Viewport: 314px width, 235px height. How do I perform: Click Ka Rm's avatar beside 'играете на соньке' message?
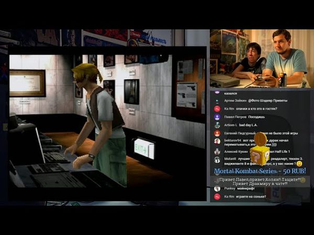click(217, 197)
